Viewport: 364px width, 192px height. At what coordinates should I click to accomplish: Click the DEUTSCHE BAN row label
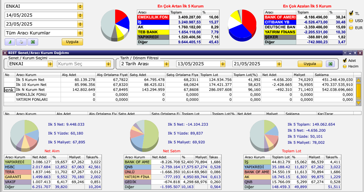[280, 27]
